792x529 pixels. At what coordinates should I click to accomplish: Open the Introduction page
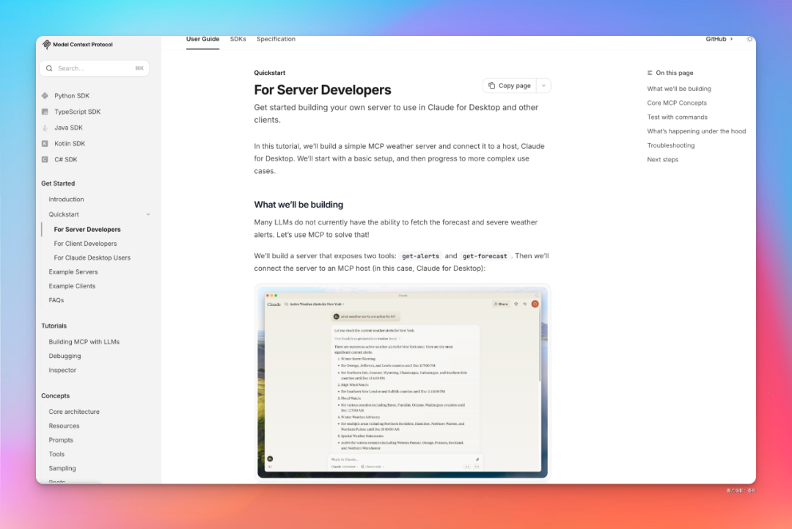point(66,199)
